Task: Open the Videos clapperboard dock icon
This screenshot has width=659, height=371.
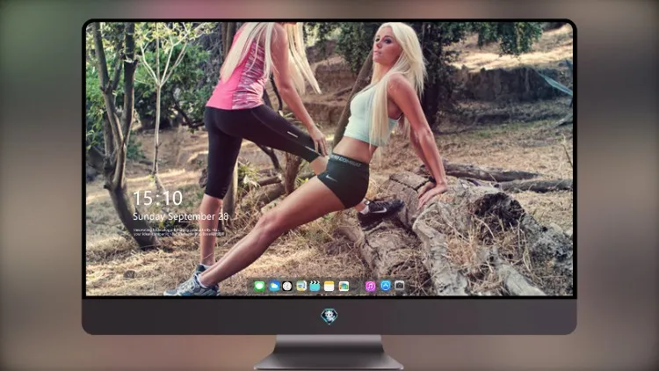Action: [315, 287]
